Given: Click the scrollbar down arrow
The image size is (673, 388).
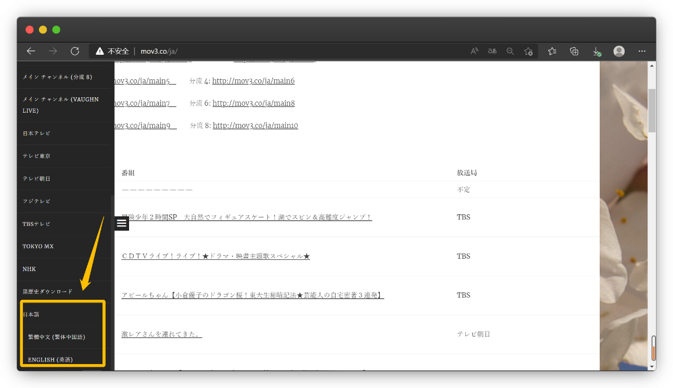Looking at the screenshot, I should point(652,366).
